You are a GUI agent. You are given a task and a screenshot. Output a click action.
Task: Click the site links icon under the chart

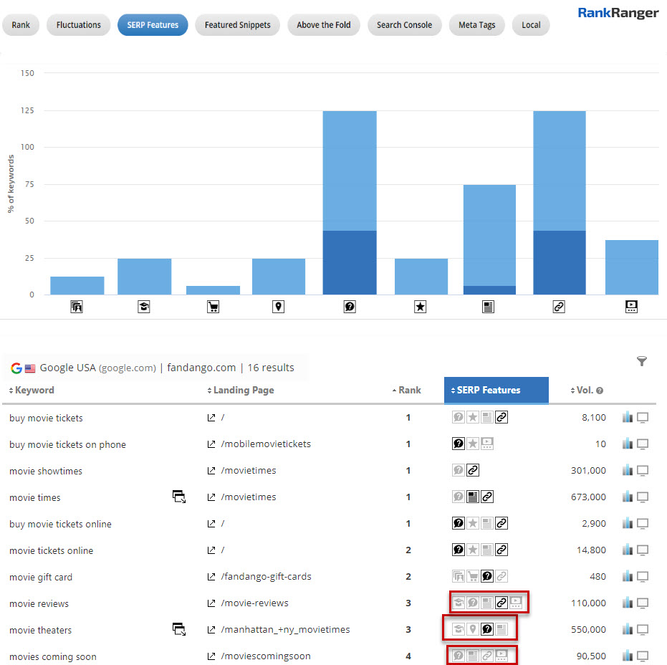point(559,307)
